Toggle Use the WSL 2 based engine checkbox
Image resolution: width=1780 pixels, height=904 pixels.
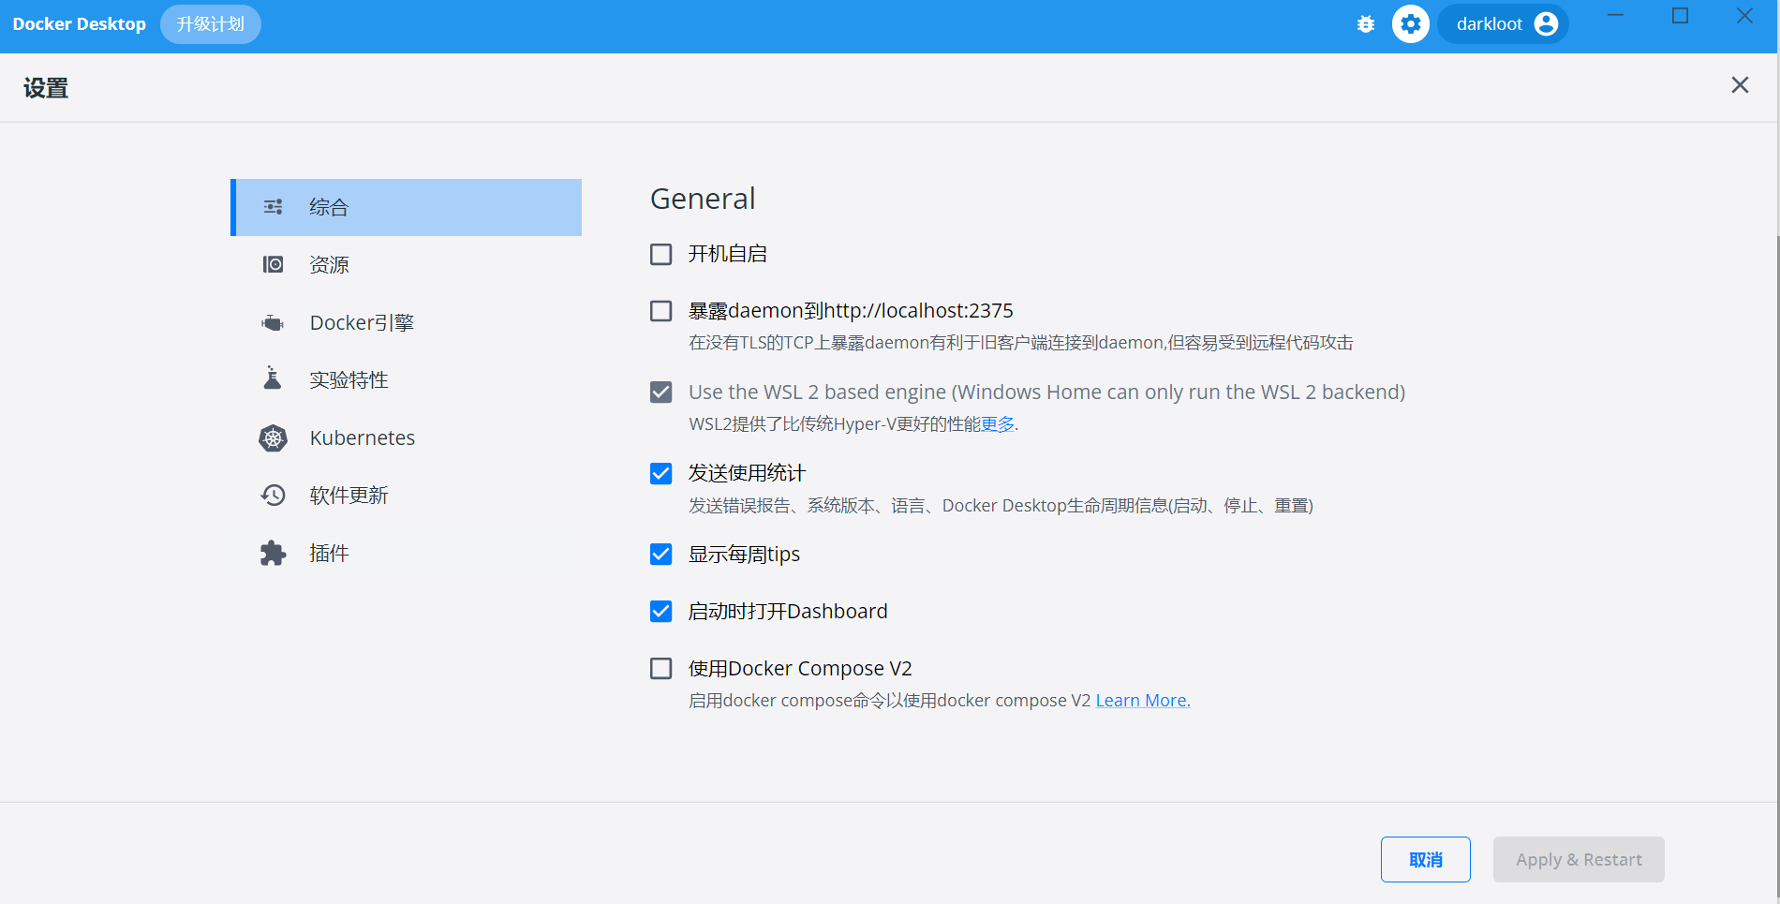click(x=661, y=392)
